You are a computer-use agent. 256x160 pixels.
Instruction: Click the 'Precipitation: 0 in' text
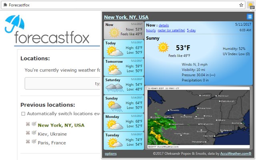point(195,80)
